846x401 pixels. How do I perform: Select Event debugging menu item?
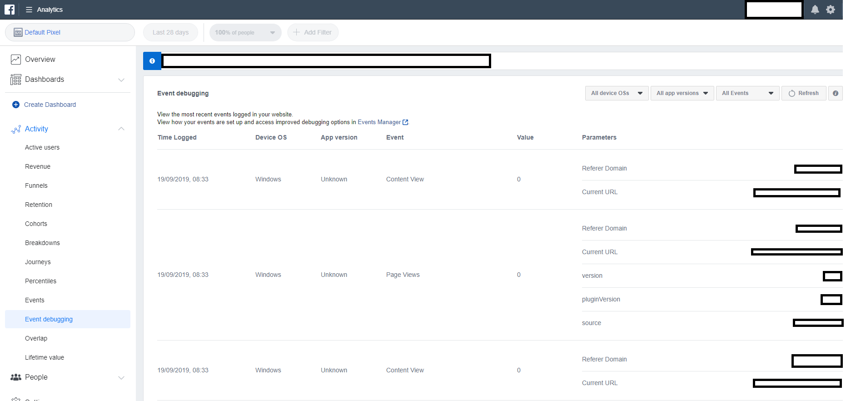tap(68, 319)
